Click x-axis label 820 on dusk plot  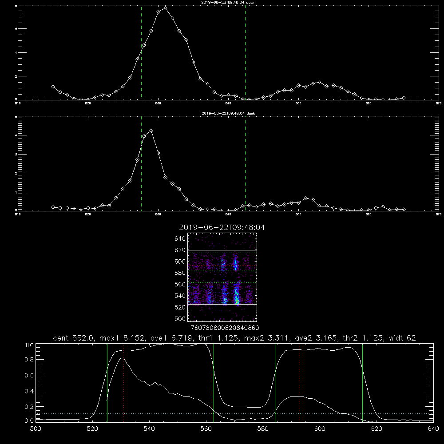click(88, 214)
